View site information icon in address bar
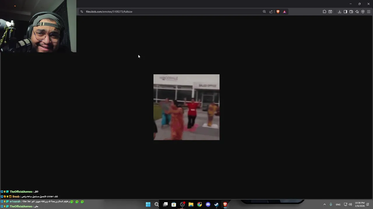Image resolution: width=373 pixels, height=209 pixels. pyautogui.click(x=82, y=12)
